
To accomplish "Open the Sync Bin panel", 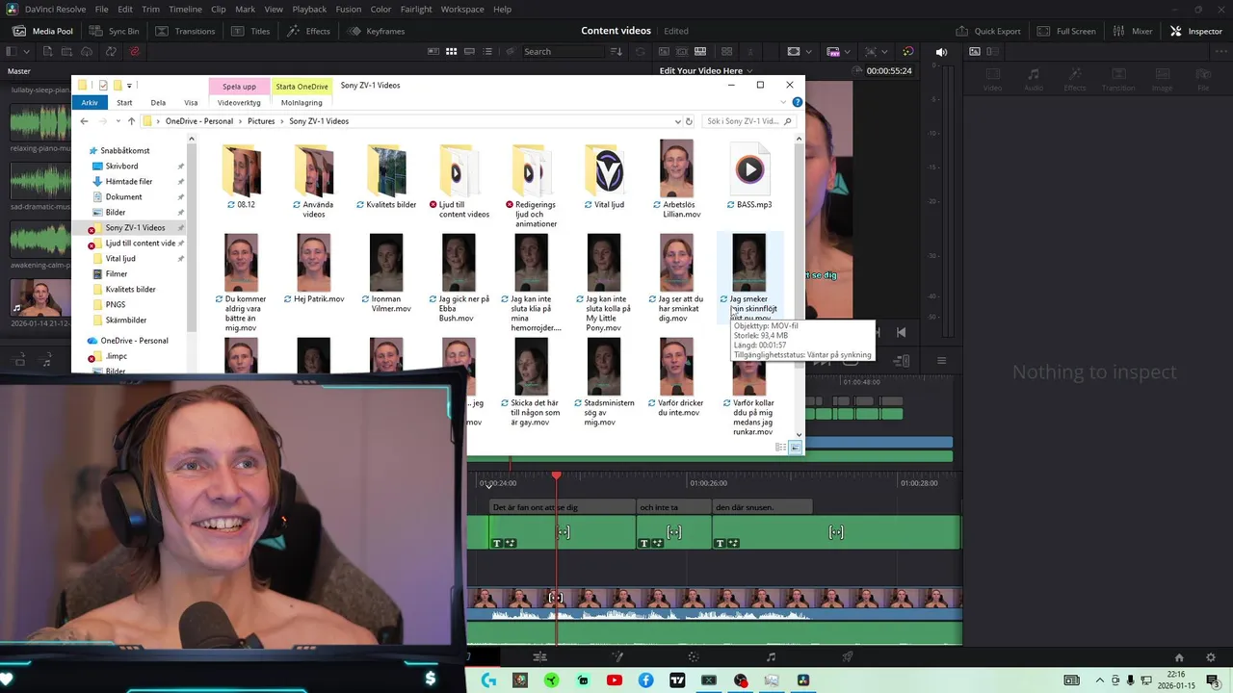I will click(x=115, y=31).
